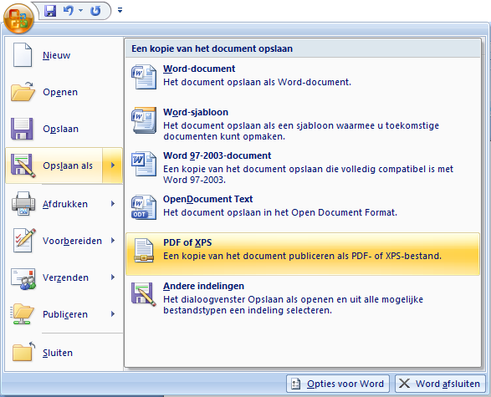The height and width of the screenshot is (397, 491).
Task: Click 'Het dialoogvenster Opslaan als openen' description
Action: coord(293,305)
